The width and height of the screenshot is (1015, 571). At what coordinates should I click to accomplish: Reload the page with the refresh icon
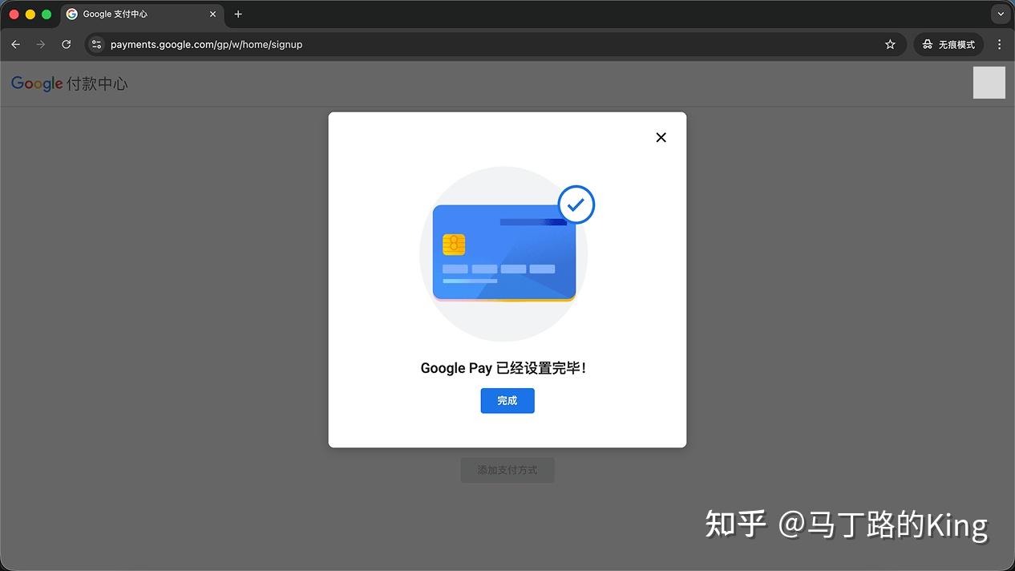click(x=67, y=44)
